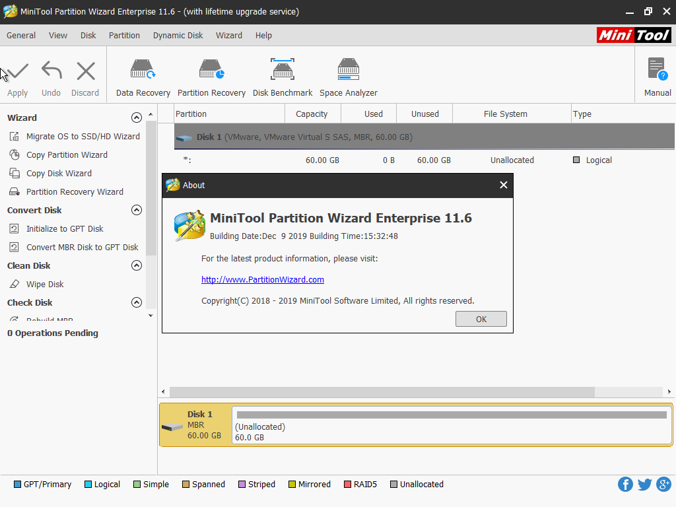The height and width of the screenshot is (507, 676).
Task: Open the General menu
Action: [x=20, y=36]
